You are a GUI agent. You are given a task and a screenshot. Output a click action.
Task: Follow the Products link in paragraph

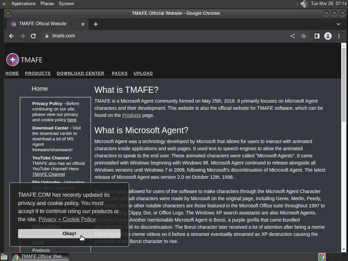tap(132, 115)
